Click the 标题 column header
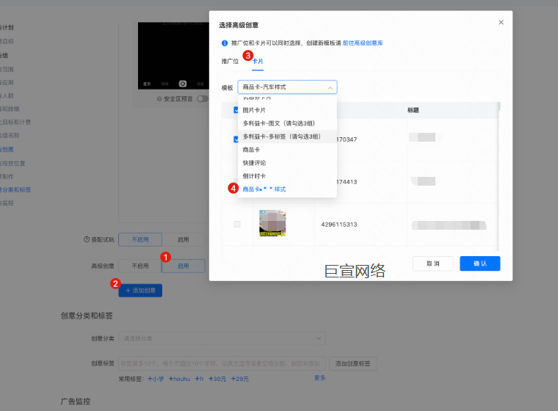Screen dimensions: 558x411 (413, 110)
